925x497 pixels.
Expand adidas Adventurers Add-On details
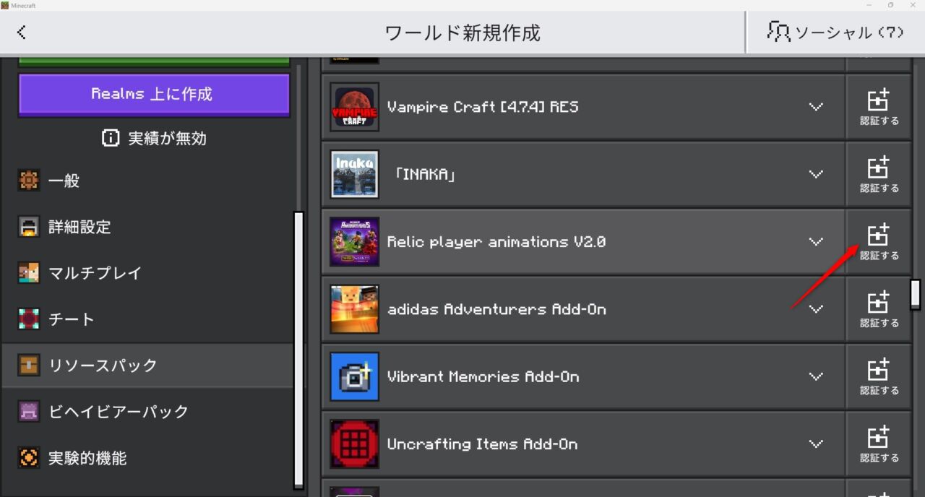click(x=816, y=309)
